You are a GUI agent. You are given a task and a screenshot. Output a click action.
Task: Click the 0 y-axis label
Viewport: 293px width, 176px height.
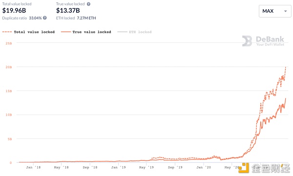pos(11,163)
